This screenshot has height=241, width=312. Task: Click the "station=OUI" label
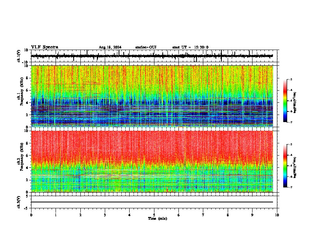pos(146,47)
